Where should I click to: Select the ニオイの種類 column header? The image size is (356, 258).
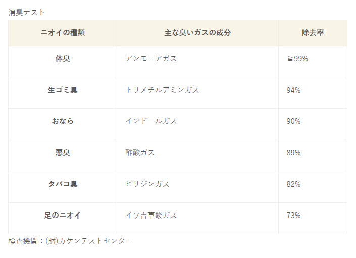(63, 33)
